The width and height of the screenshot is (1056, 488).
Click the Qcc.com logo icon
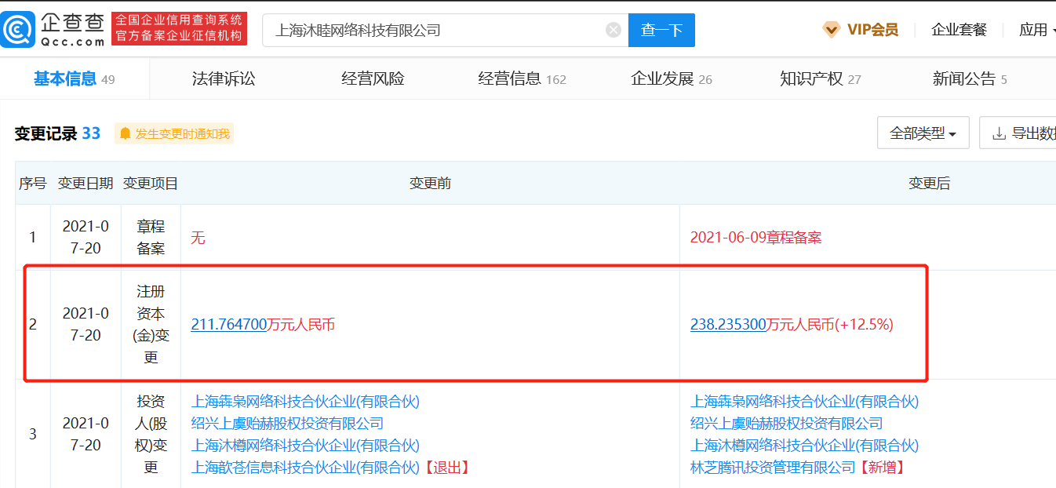coord(17,29)
